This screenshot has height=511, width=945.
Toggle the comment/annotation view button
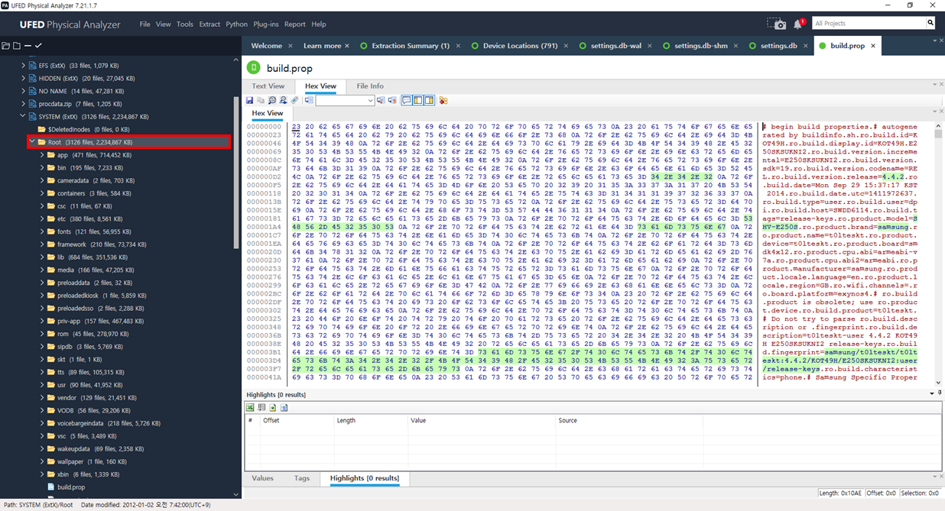coord(407,100)
